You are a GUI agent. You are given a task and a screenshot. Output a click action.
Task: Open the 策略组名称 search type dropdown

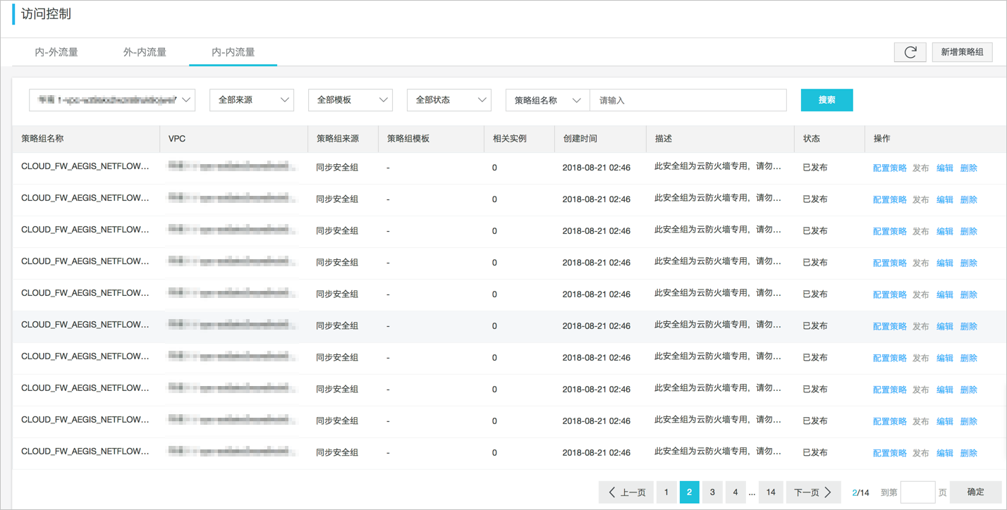click(x=548, y=100)
